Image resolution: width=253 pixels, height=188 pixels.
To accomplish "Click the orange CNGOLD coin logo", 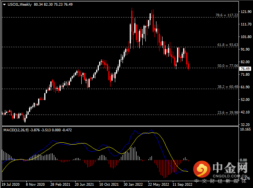I will 201,169.
